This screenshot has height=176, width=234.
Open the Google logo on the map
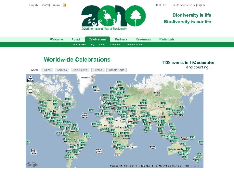tap(32, 165)
